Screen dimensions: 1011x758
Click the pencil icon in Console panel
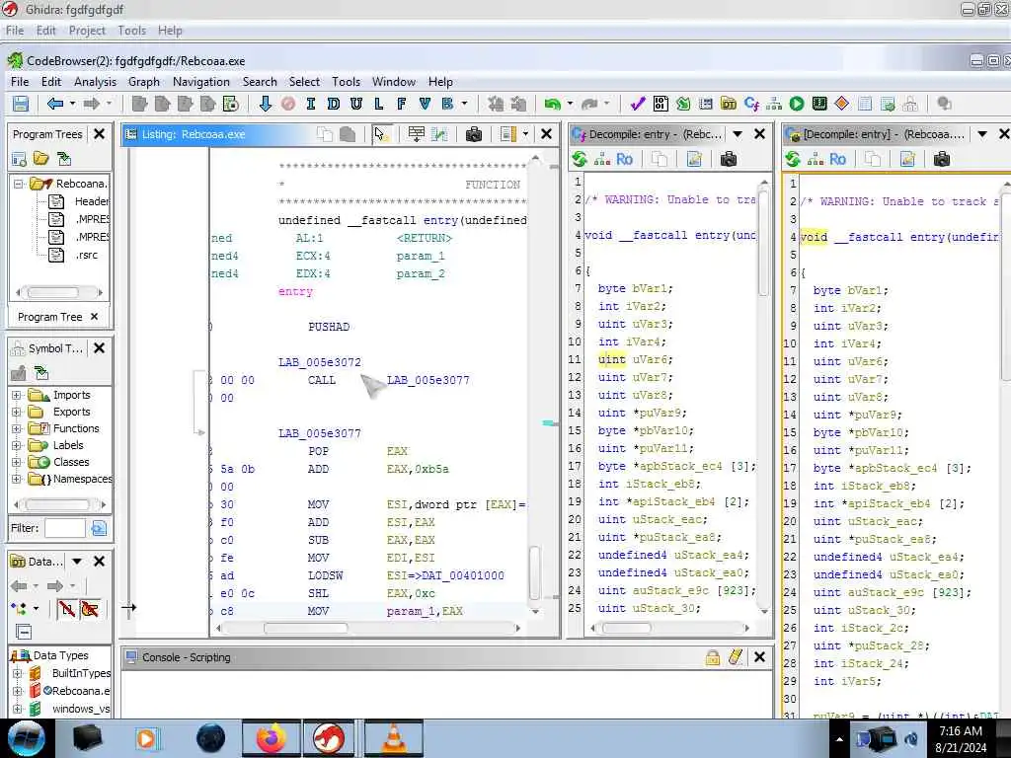tap(736, 656)
